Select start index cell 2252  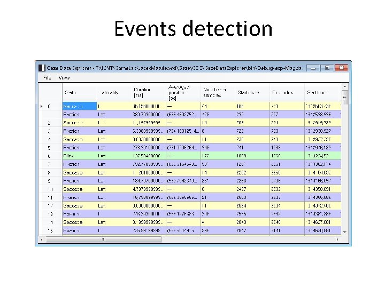coord(252,172)
